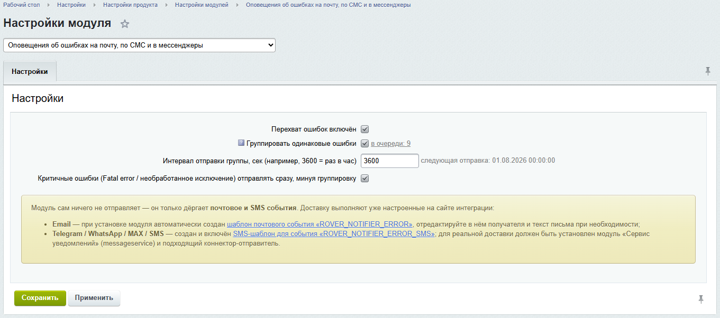Open ROVER_NOTIFIER_ERROR mail event template link

click(x=320, y=224)
